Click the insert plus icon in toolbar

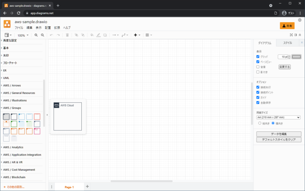pos(136,35)
